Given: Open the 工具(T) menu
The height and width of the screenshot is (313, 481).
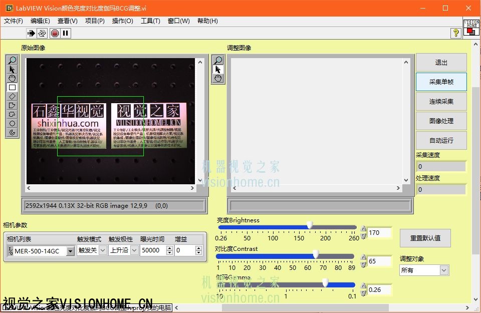Looking at the screenshot, I should click(x=150, y=21).
